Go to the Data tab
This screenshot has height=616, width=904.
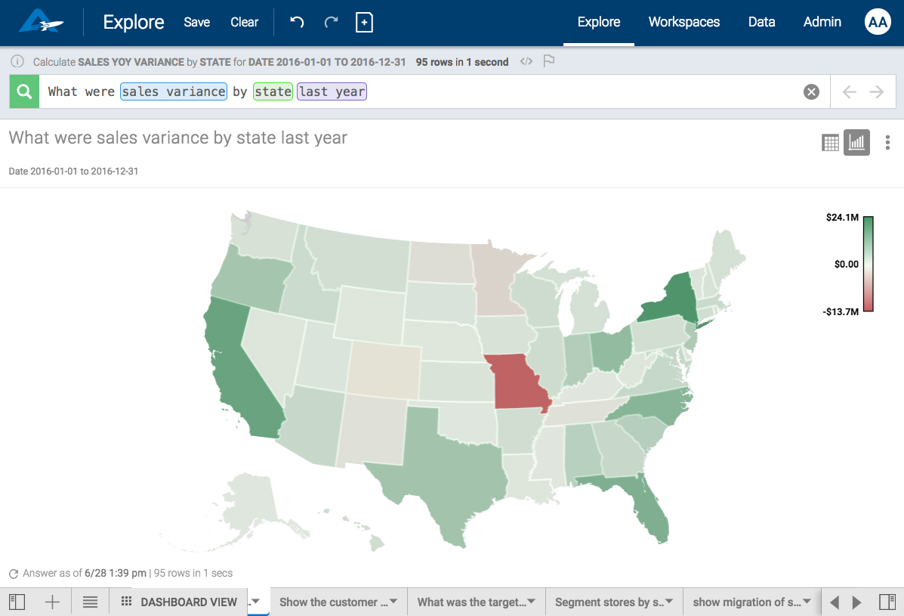click(x=761, y=22)
